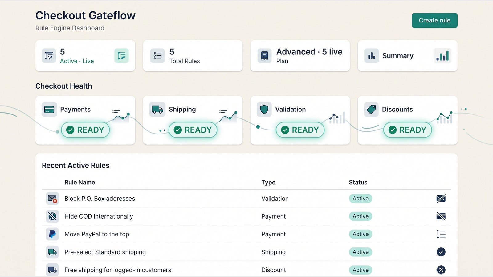Viewport: 493px width, 277px height.
Task: Click the Discounts READY status badge
Action: (x=408, y=130)
